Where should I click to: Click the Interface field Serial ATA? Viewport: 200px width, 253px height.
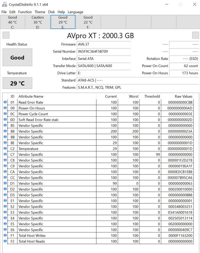click(x=104, y=59)
